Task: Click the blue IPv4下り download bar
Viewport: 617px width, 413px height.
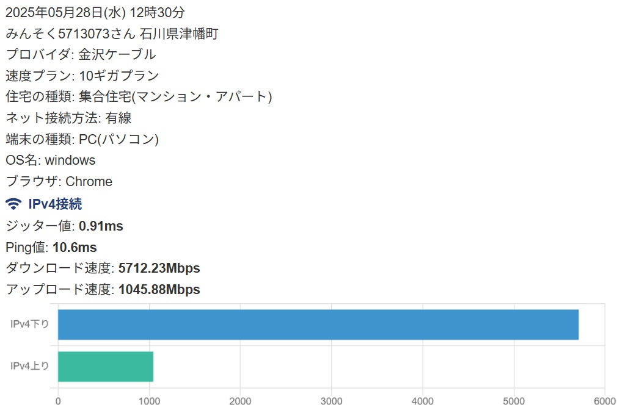Action: point(318,325)
